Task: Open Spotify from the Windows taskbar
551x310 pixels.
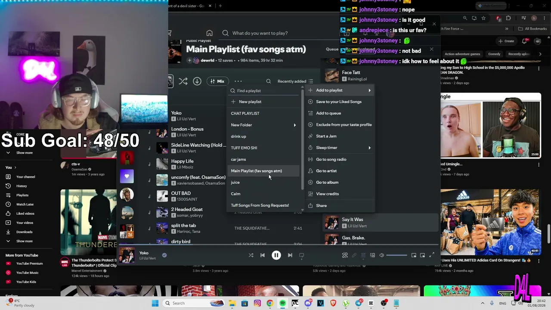Action: [x=282, y=303]
